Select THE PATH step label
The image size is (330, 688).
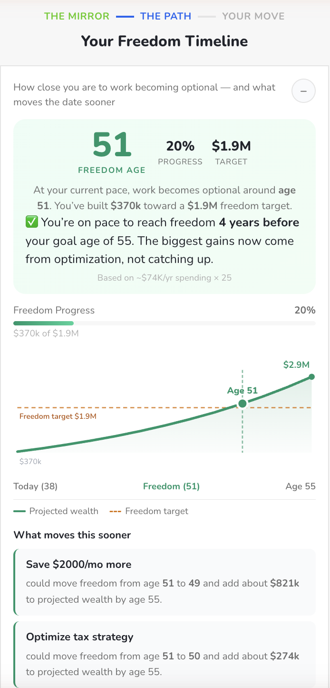pos(165,16)
